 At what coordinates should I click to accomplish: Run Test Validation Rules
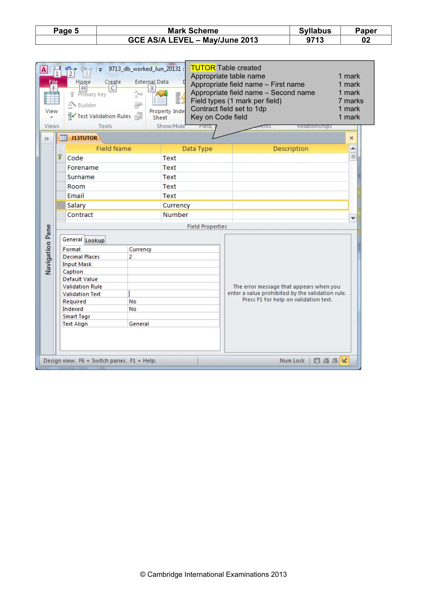coord(100,116)
